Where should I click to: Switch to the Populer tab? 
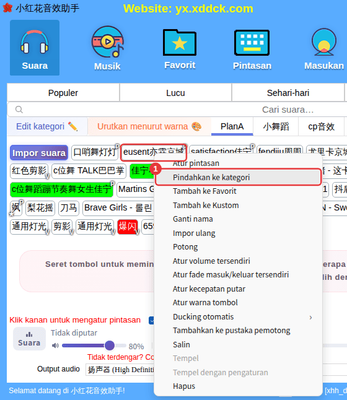click(63, 93)
